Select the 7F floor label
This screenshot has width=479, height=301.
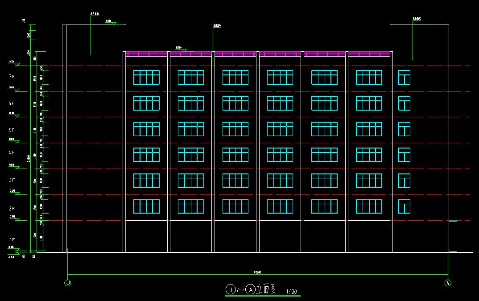[12, 77]
